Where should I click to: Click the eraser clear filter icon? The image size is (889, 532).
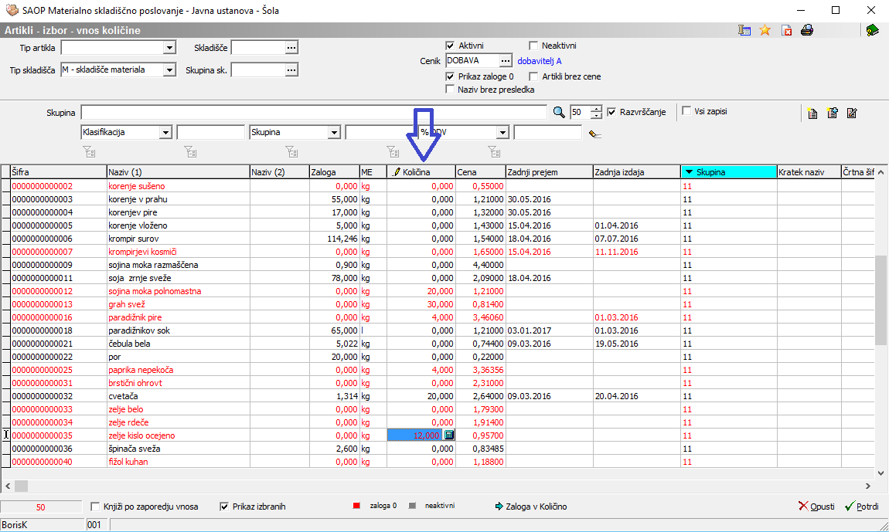click(x=594, y=134)
